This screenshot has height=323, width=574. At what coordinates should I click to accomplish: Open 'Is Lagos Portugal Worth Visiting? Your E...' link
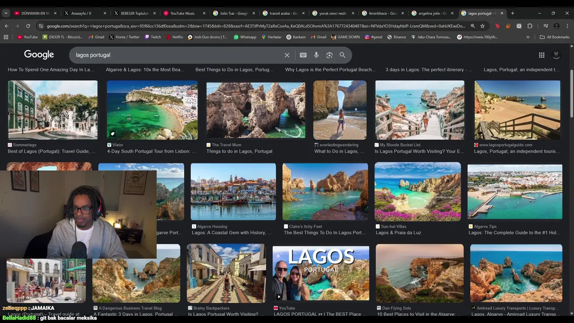419,151
